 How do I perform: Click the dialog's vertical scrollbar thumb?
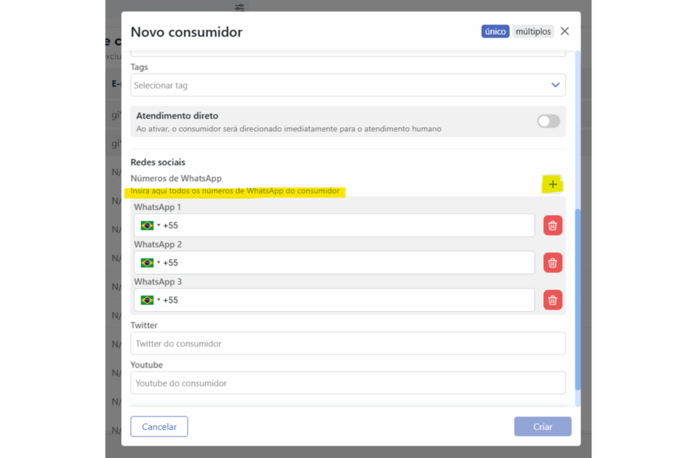578,299
